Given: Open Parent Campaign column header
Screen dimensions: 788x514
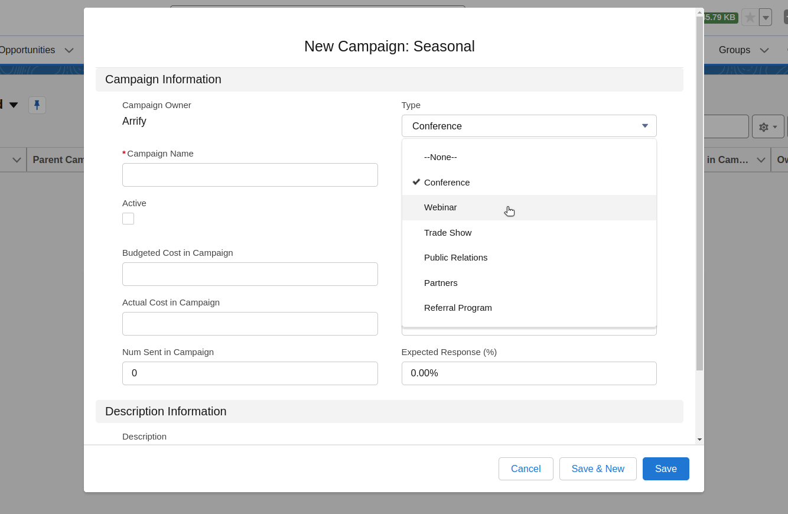Looking at the screenshot, I should (58, 160).
